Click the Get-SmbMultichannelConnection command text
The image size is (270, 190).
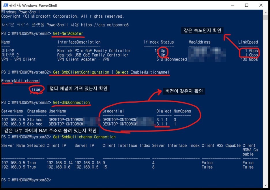click(84, 137)
